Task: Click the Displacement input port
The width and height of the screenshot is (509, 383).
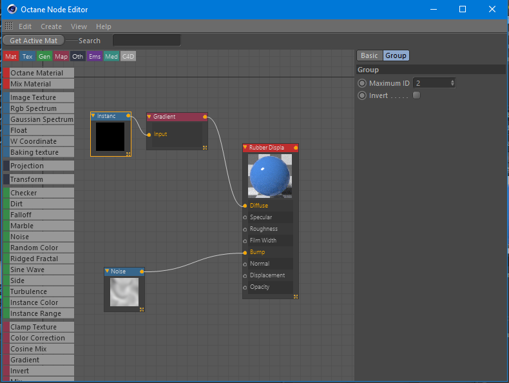Action: click(245, 276)
